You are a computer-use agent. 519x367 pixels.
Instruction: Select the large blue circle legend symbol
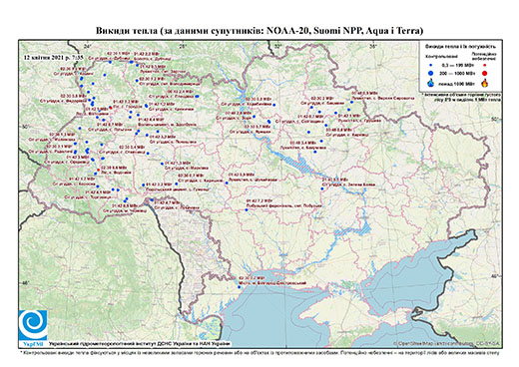click(431, 73)
